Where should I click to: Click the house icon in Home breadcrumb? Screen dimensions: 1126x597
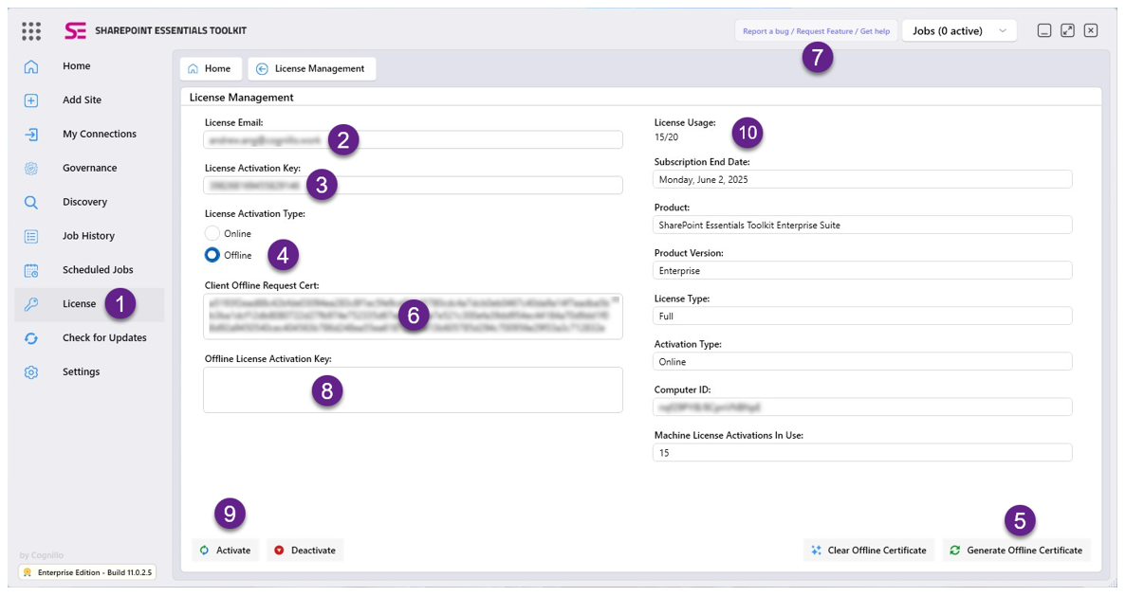tap(193, 69)
